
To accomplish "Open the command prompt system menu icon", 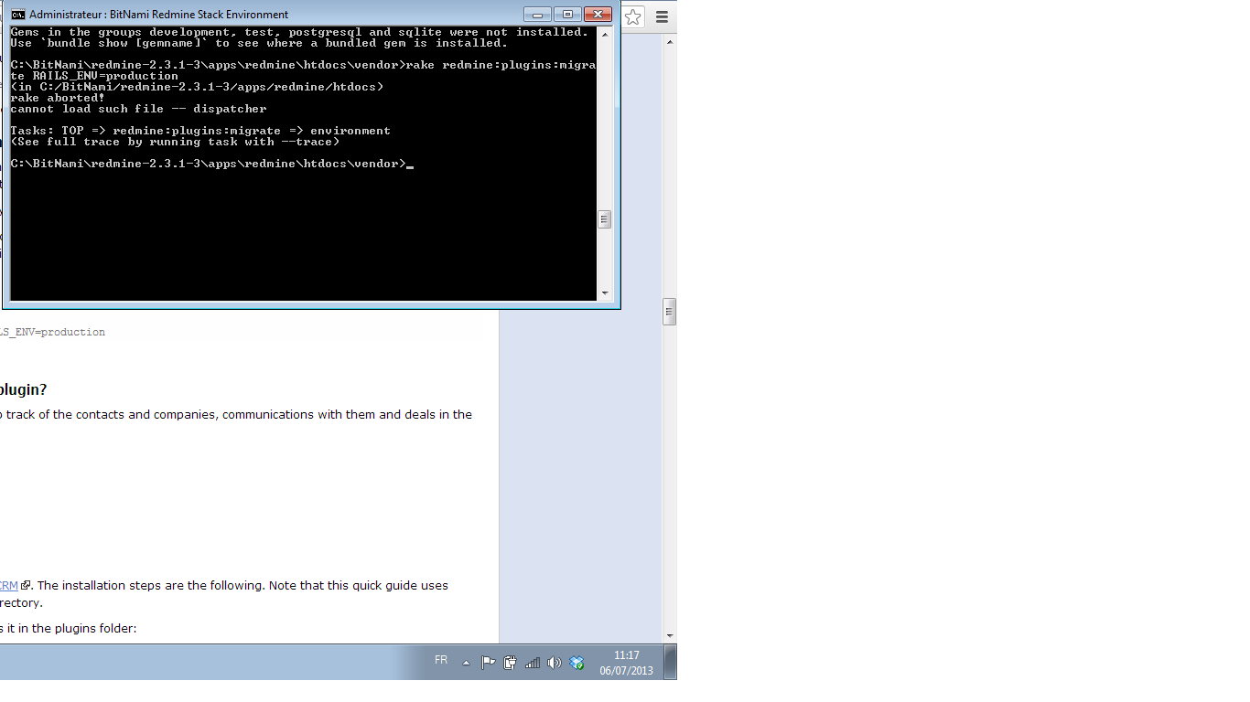I will coord(17,15).
